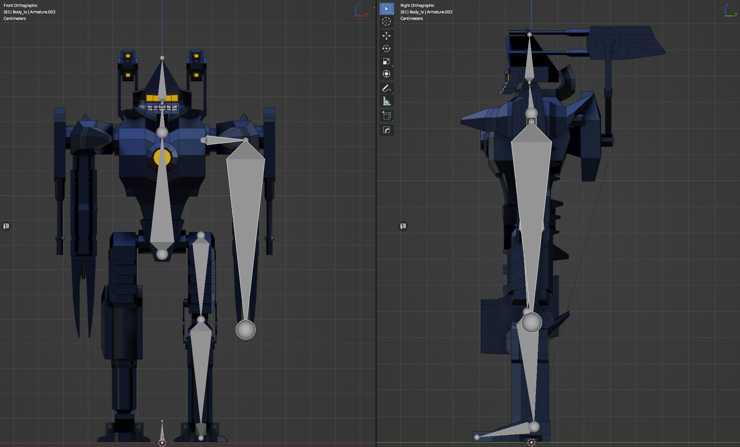The image size is (740, 447).
Task: Click the blue Z axis in Right view gizmo
Action: 726,5
